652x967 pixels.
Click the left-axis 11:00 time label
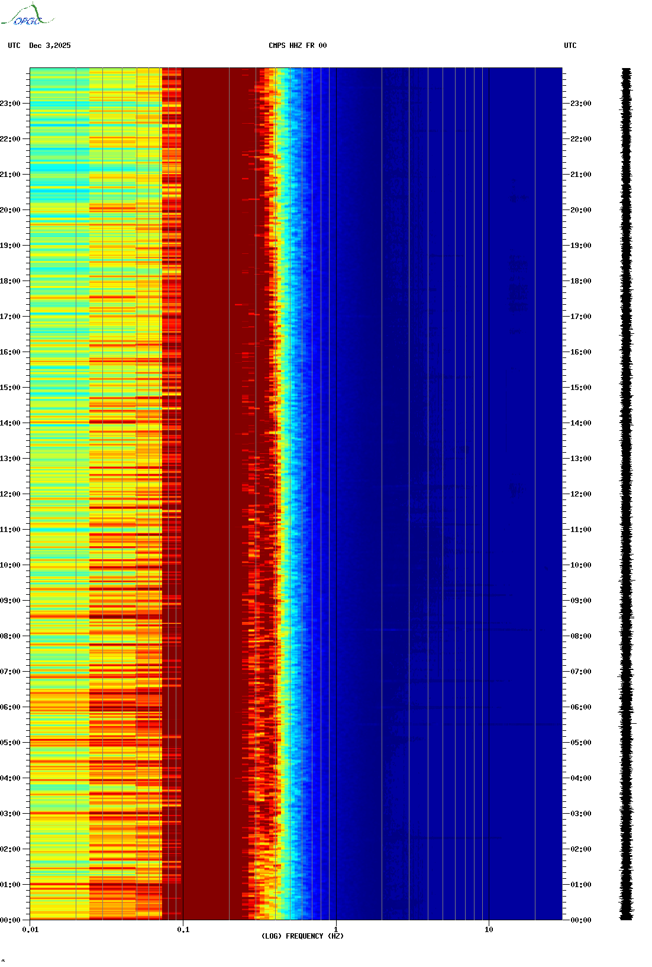(10, 530)
